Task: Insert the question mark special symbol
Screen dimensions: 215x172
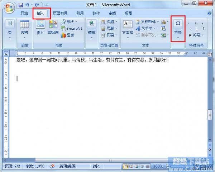Action: pyautogui.click(x=204, y=29)
